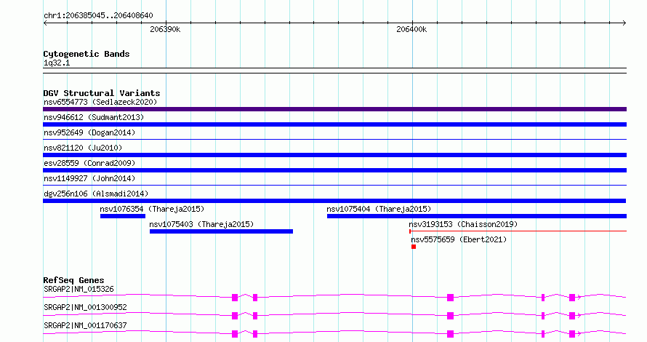
Task: Select the dark purple nsv6554773 variant bar
Action: click(334, 109)
